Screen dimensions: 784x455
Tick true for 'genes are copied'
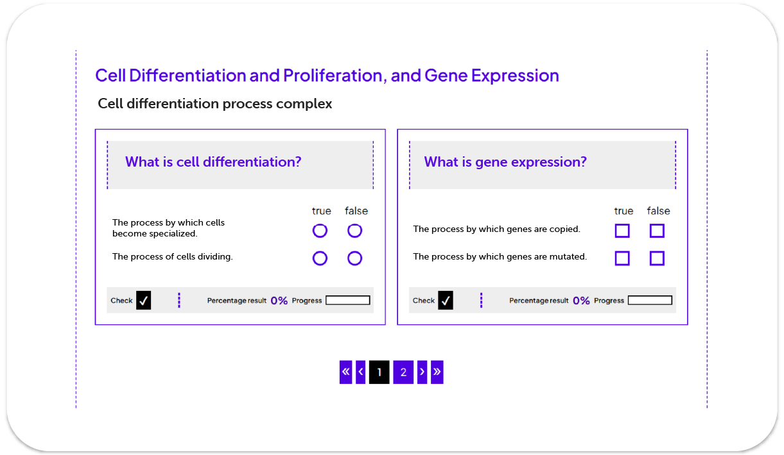(622, 231)
